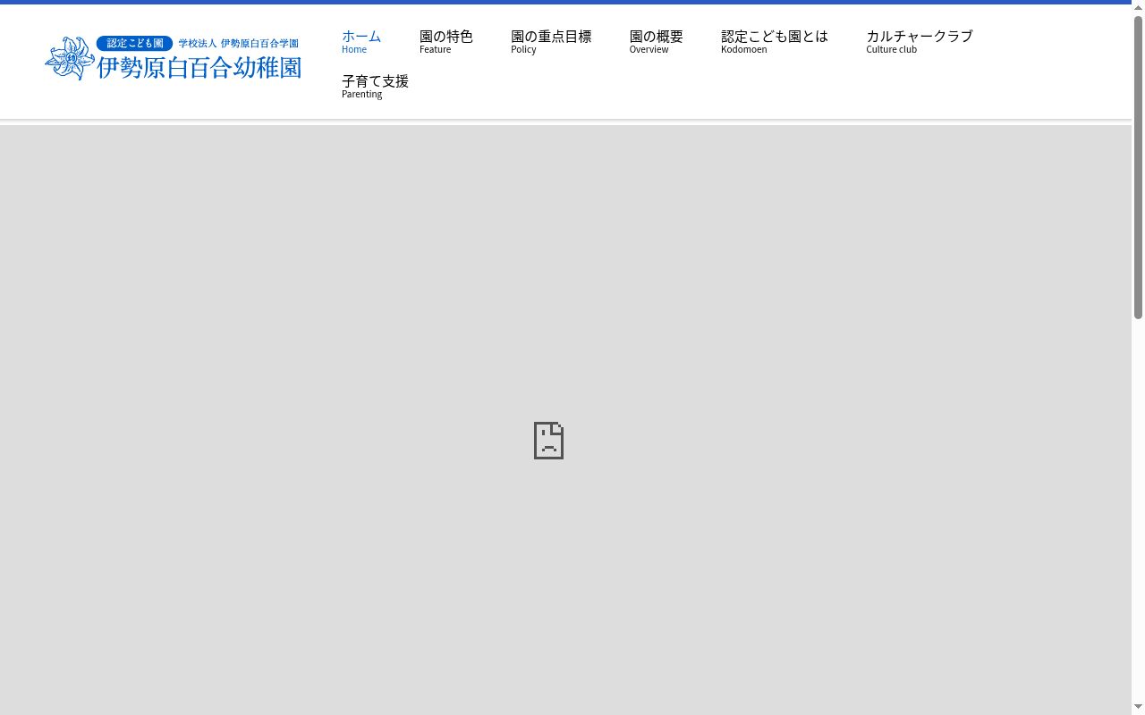Click the 伊勢原白百合幼稚園 logo

tap(174, 58)
